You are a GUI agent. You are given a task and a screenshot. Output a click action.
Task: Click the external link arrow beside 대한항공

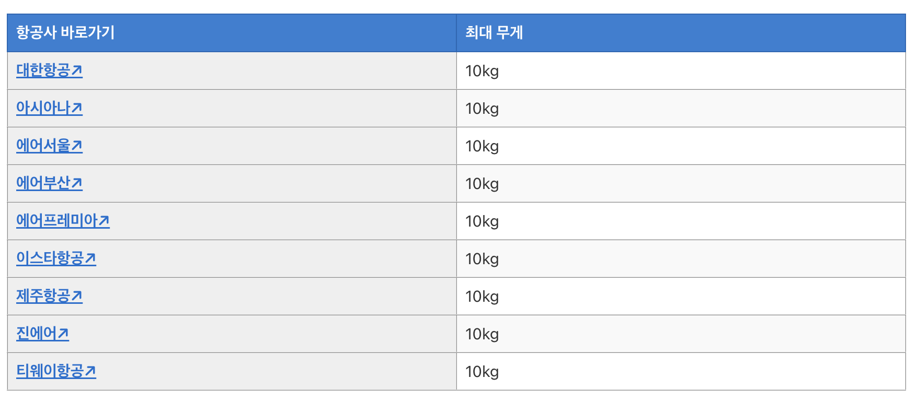point(77,69)
